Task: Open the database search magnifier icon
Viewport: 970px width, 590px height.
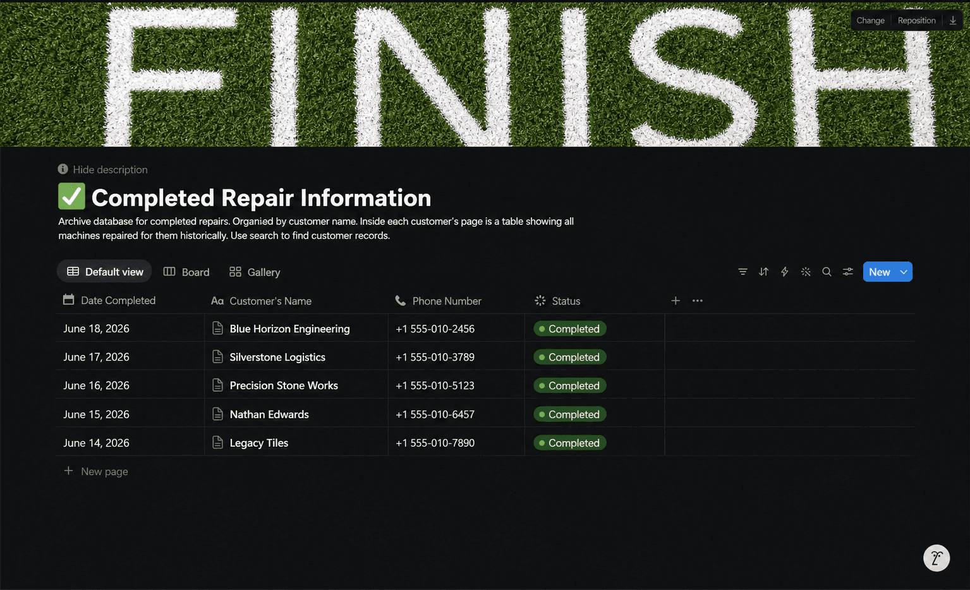Action: [827, 272]
